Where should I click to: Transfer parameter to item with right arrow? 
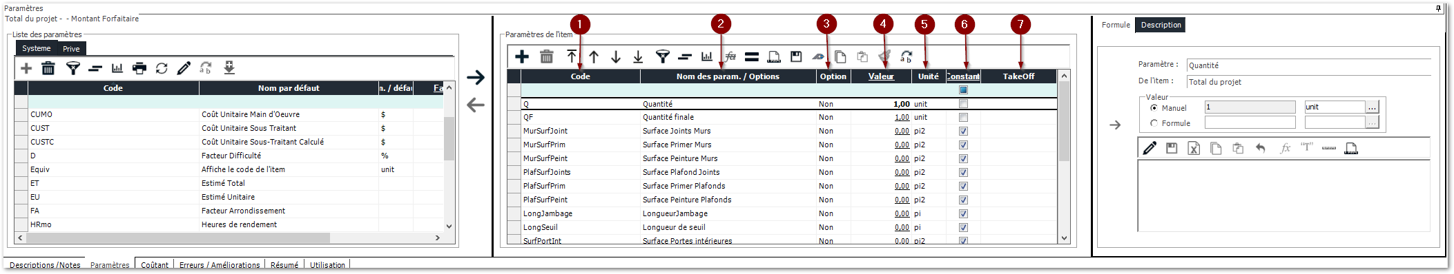[x=476, y=77]
